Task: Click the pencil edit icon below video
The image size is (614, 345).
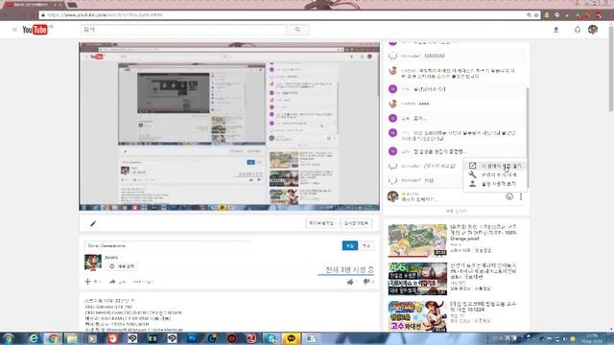Action: (93, 223)
